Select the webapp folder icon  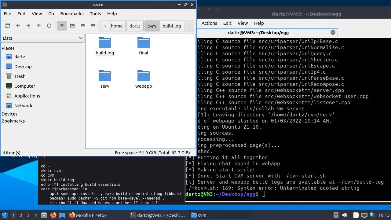pos(144,76)
